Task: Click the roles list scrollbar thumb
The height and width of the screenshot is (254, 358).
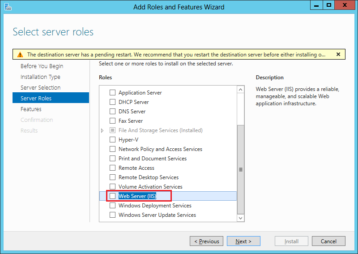Action: point(240,169)
